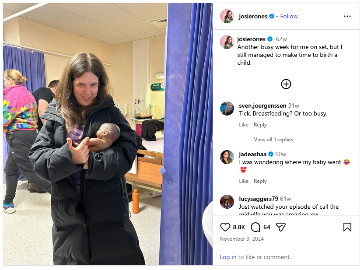The width and height of the screenshot is (364, 270).
Task: Follow the josierones account
Action: click(x=289, y=16)
